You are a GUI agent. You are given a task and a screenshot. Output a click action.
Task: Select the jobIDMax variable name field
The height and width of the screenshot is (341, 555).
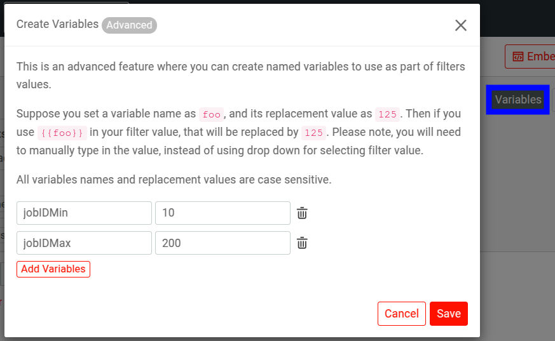pyautogui.click(x=84, y=243)
